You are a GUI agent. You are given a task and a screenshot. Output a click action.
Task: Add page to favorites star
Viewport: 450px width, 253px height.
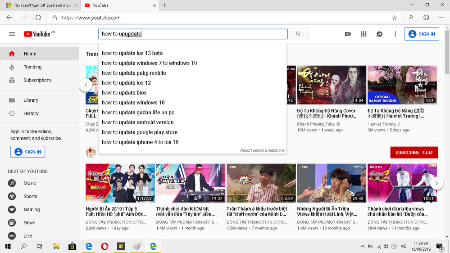point(395,18)
